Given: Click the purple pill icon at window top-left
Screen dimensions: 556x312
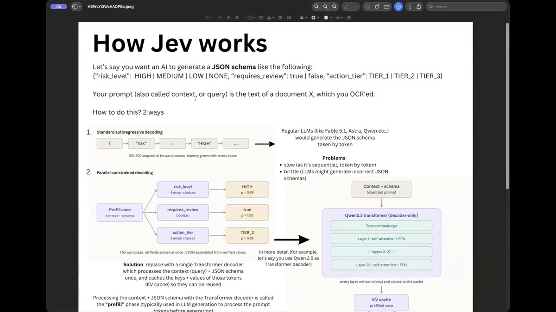Looking at the screenshot, I should pyautogui.click(x=58, y=6).
